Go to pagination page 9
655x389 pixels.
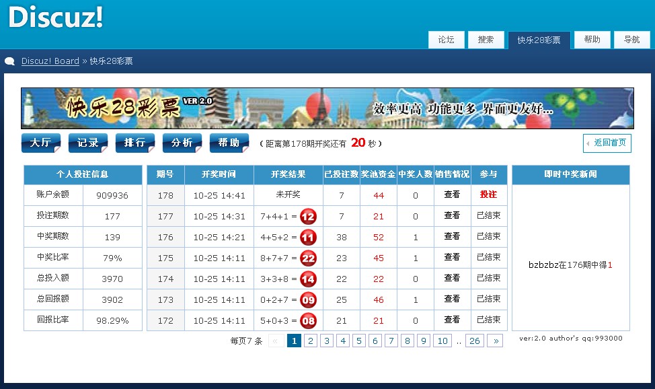pos(424,341)
